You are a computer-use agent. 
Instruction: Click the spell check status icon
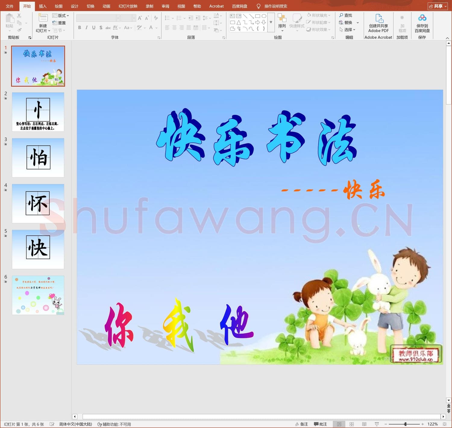tap(52, 424)
